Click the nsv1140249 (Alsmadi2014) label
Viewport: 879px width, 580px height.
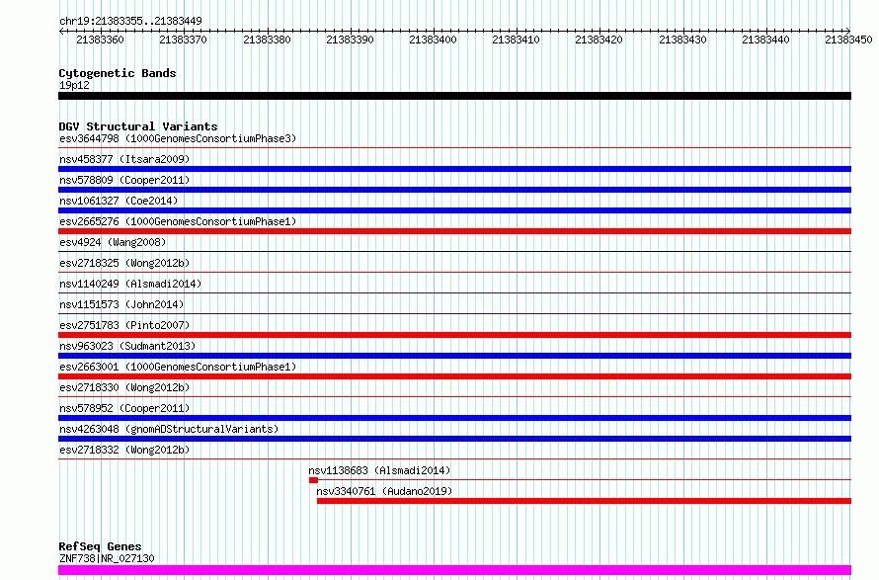(130, 284)
